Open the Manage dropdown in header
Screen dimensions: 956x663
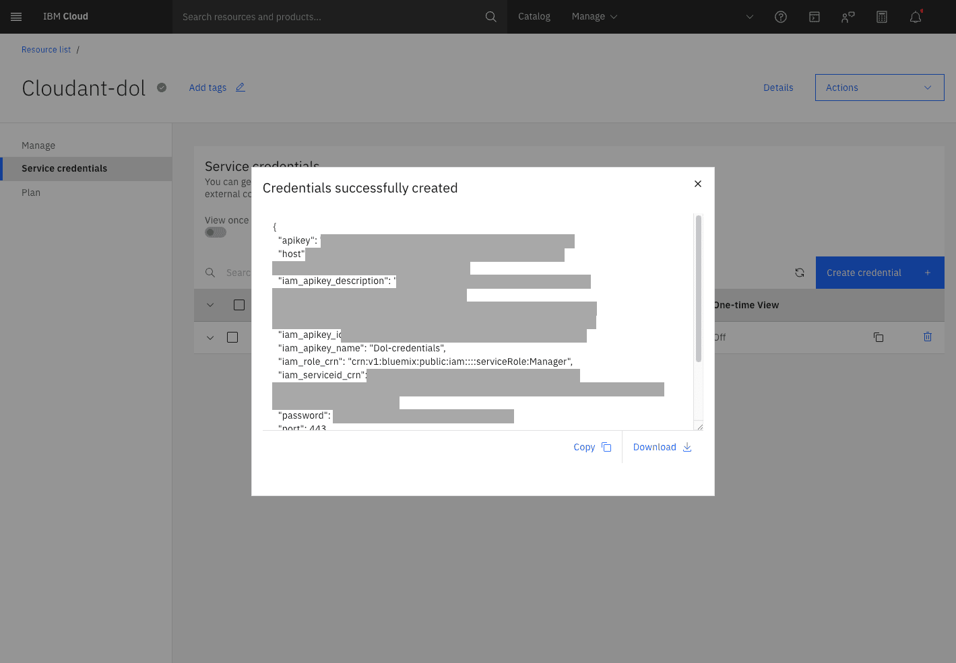594,17
